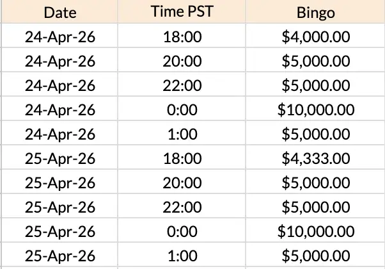
Task: Select $10,000.00 Bingo cell in the 25-Apr-26 row
Action: click(x=316, y=232)
